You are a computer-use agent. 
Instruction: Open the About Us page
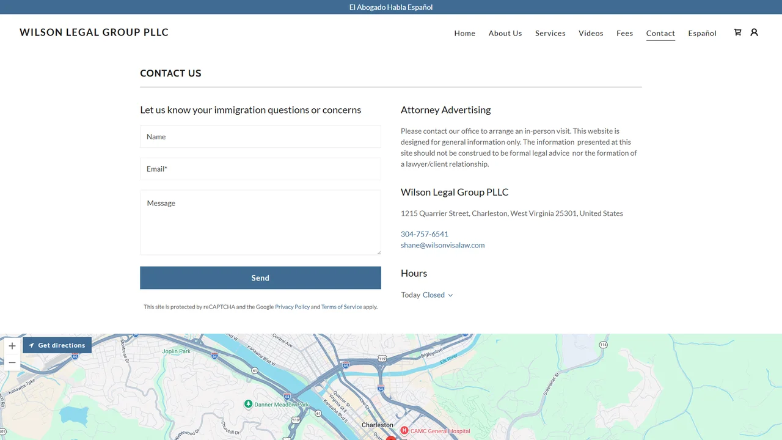pyautogui.click(x=505, y=33)
